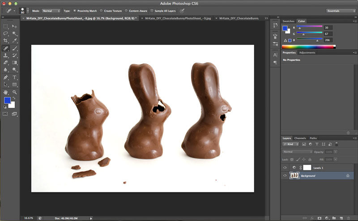The image size is (358, 221).
Task: Enable the Sample All Layers checkbox
Action: click(152, 10)
